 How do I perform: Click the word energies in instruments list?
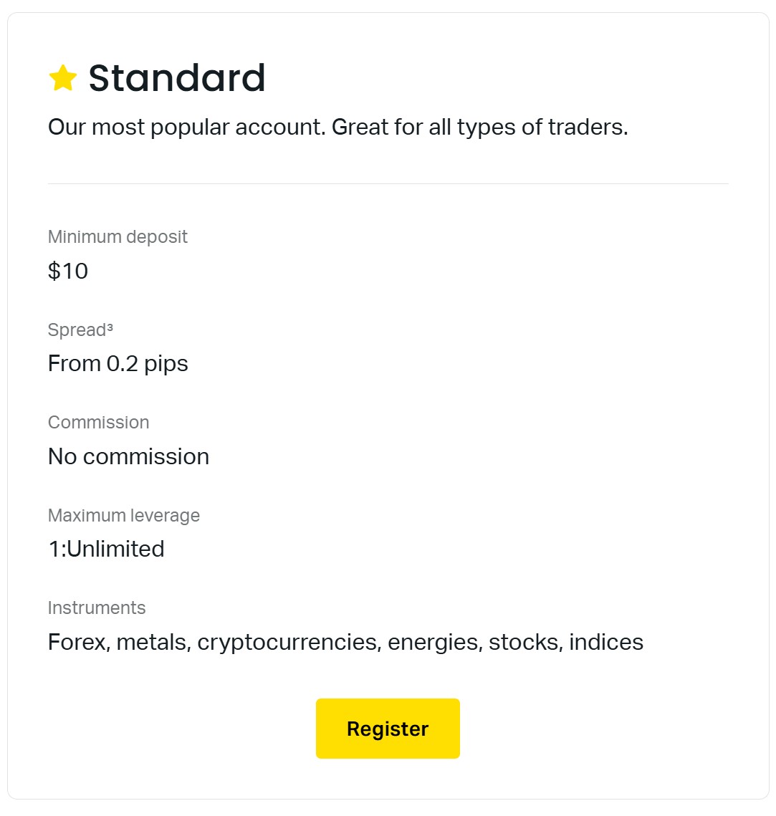point(434,642)
